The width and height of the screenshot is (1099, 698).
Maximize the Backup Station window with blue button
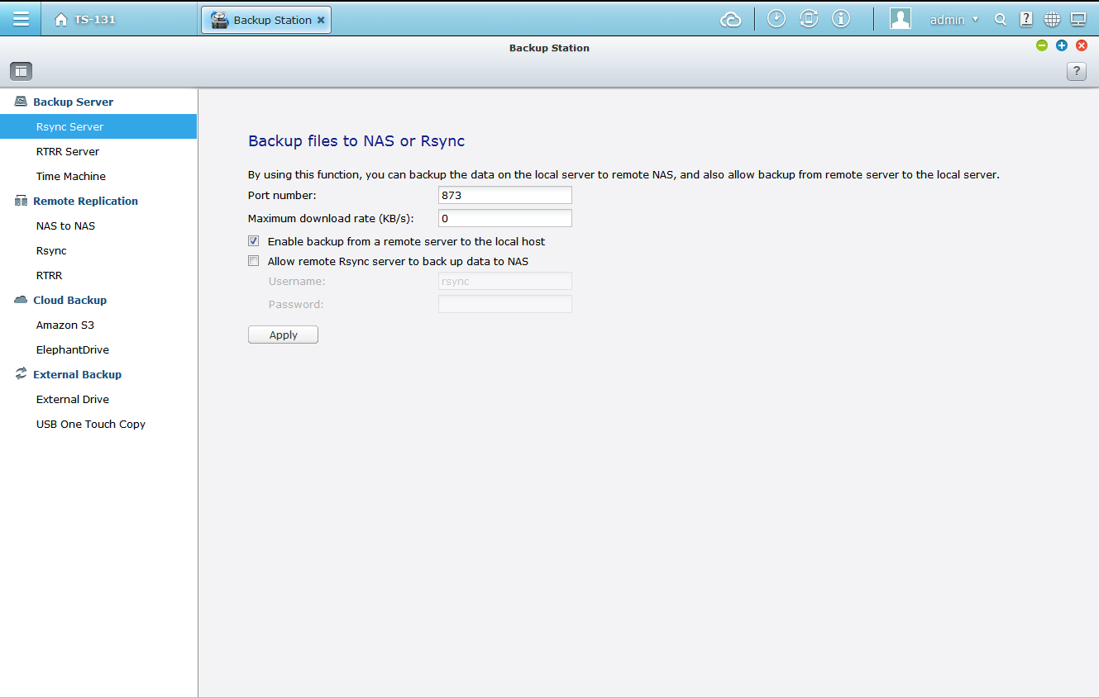click(x=1062, y=45)
